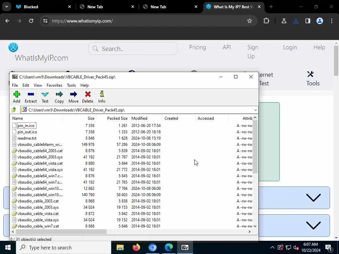Image resolution: width=339 pixels, height=254 pixels.
Task: Click the red Delete toolbar icon
Action: (x=87, y=97)
